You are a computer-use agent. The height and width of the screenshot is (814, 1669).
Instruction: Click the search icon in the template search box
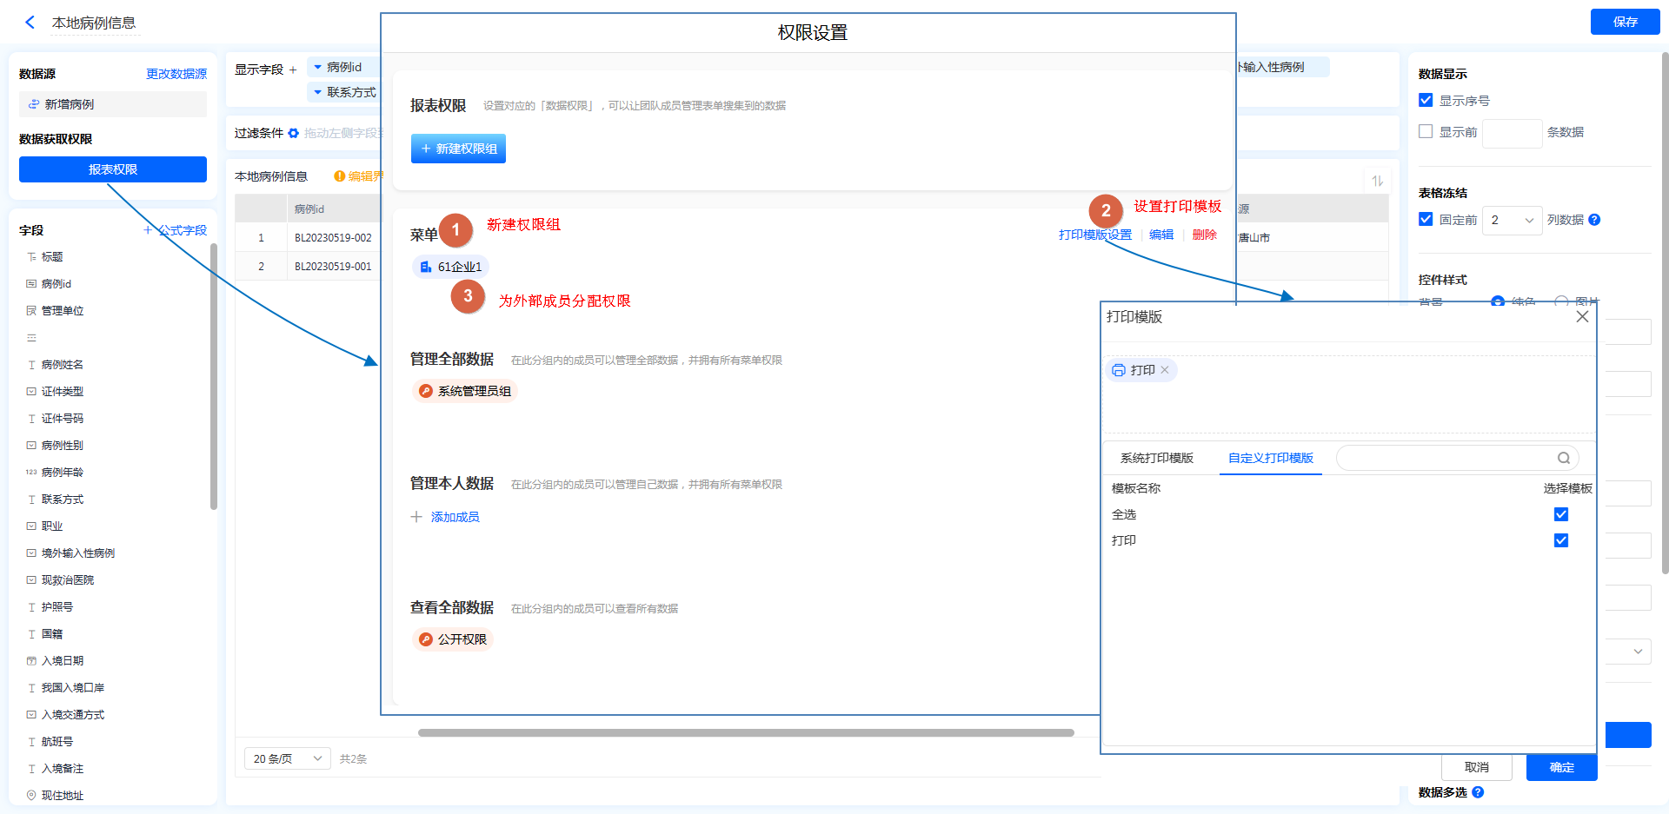point(1563,458)
